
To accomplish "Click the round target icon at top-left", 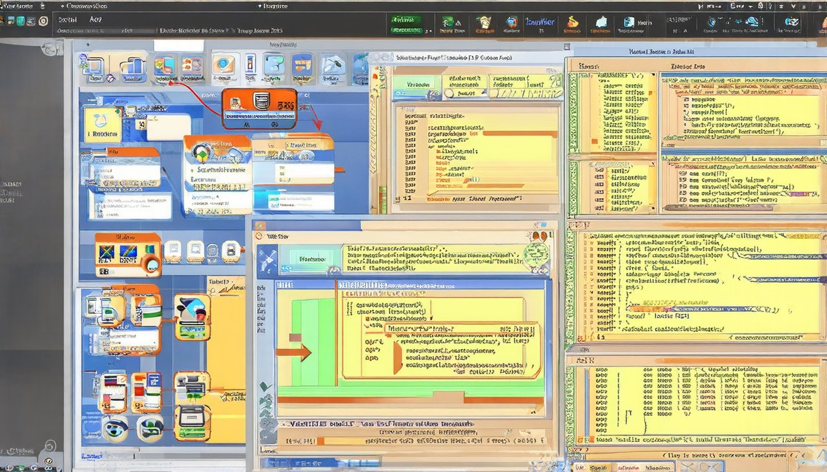I will tap(43, 20).
